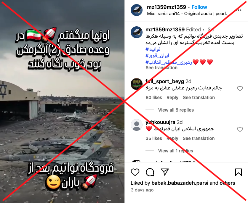The image size is (248, 203).
Task: See translation of the post caption
Action: point(161,68)
